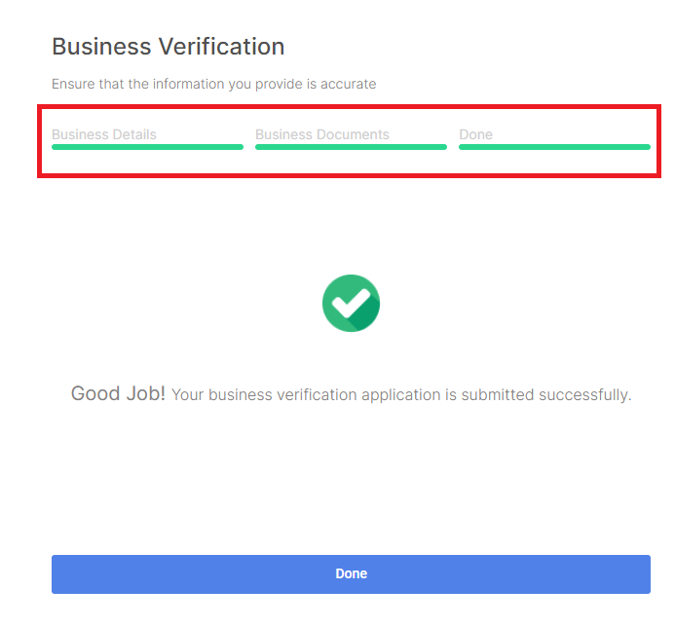Click green progress bar under Business Documents
This screenshot has width=675, height=626.
(x=351, y=147)
